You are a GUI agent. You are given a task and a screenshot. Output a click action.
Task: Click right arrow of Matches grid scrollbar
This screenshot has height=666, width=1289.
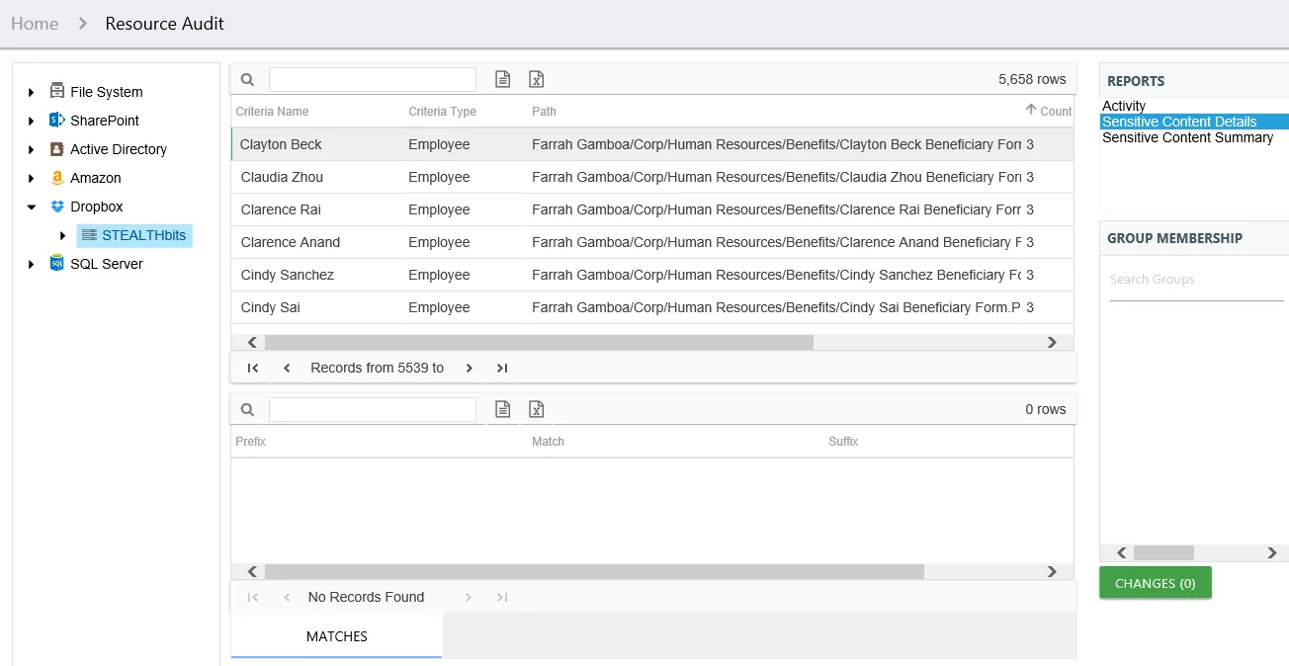coord(1052,571)
